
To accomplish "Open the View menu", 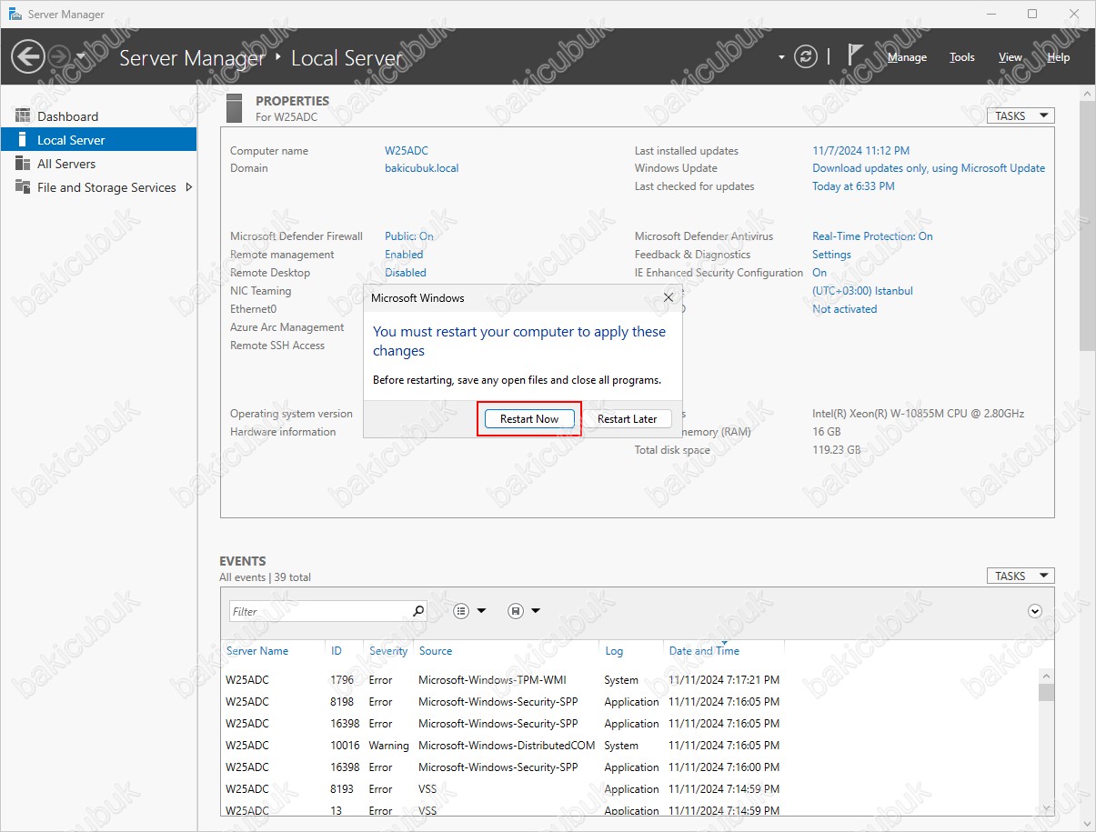I will click(x=1011, y=56).
